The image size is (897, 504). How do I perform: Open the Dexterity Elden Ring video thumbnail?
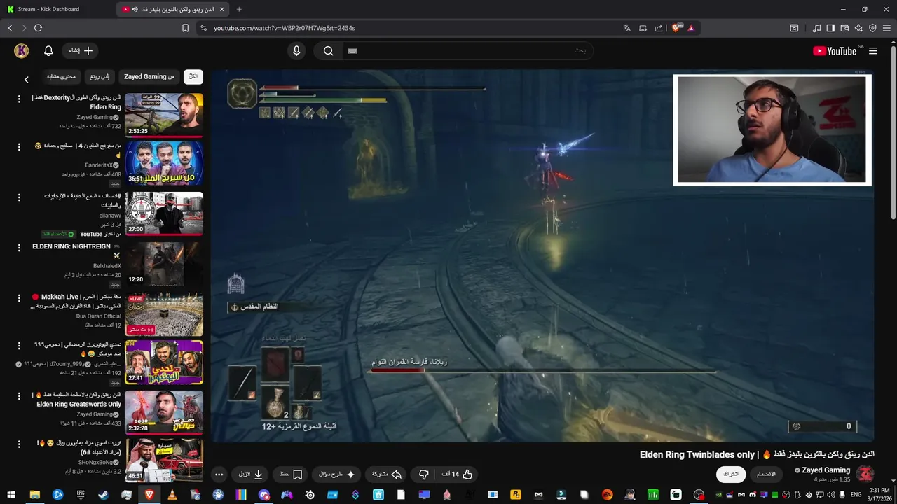point(164,115)
